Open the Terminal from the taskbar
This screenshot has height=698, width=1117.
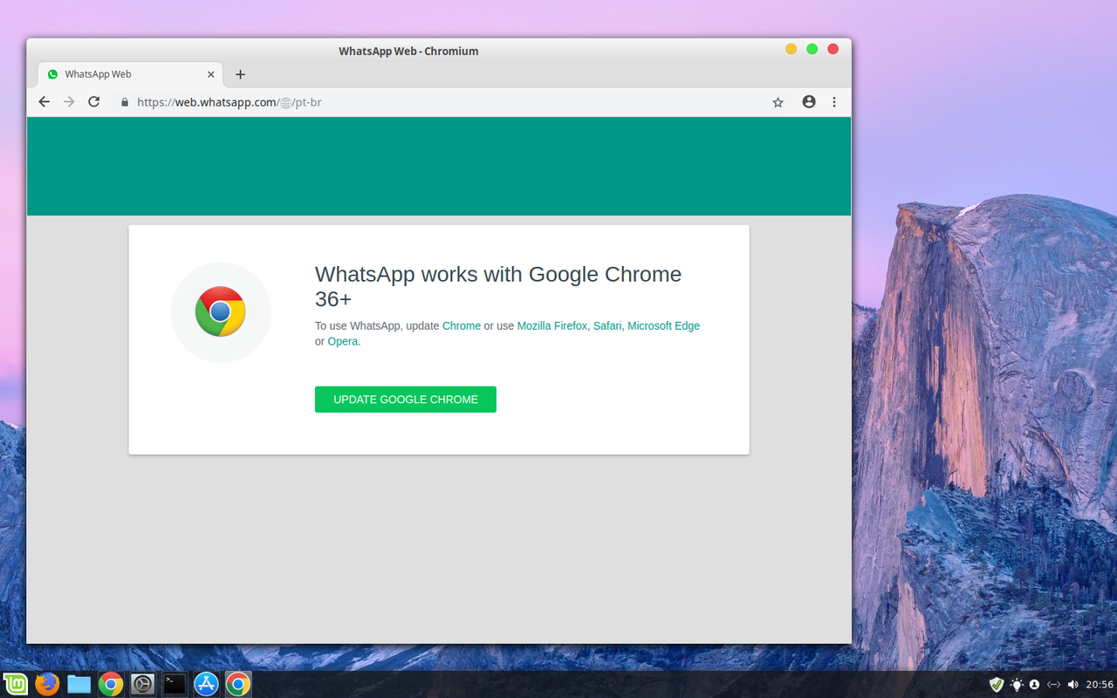pos(175,684)
